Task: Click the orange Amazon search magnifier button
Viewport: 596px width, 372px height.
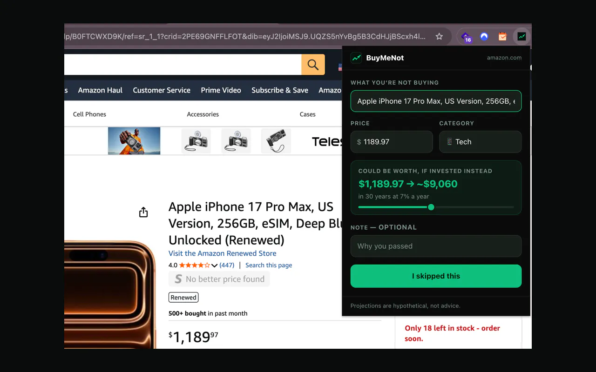Action: (313, 65)
